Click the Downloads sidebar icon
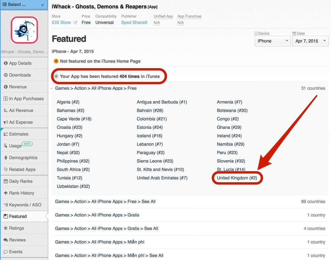331x260 pixels. [6, 75]
